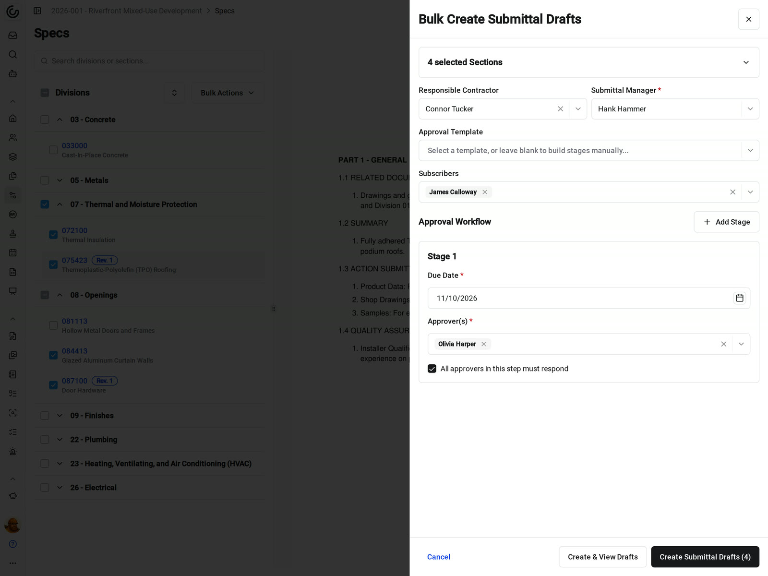The height and width of the screenshot is (576, 768).
Task: Clear the Responsible Contractor selection
Action: pos(560,109)
